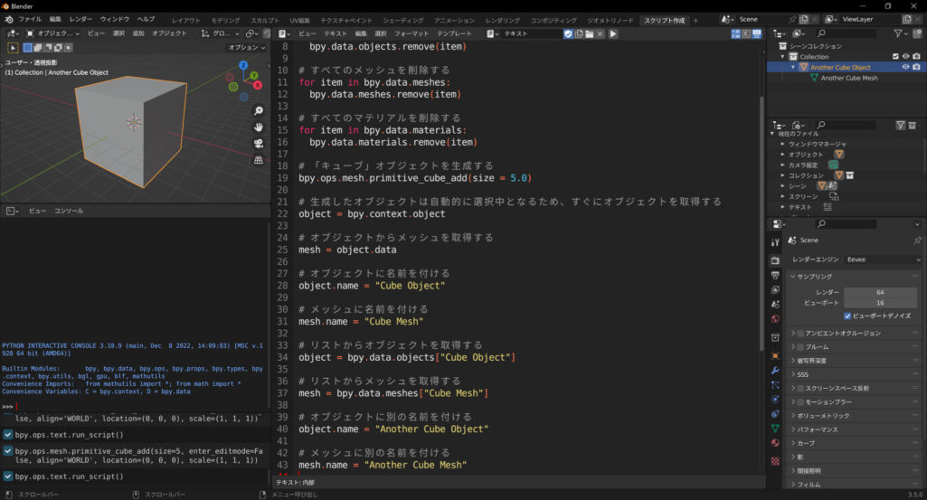Unlink the text with the X icon
927x500 pixels.
(x=601, y=33)
